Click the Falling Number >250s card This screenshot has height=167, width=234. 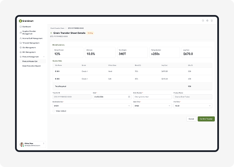(x=165, y=52)
